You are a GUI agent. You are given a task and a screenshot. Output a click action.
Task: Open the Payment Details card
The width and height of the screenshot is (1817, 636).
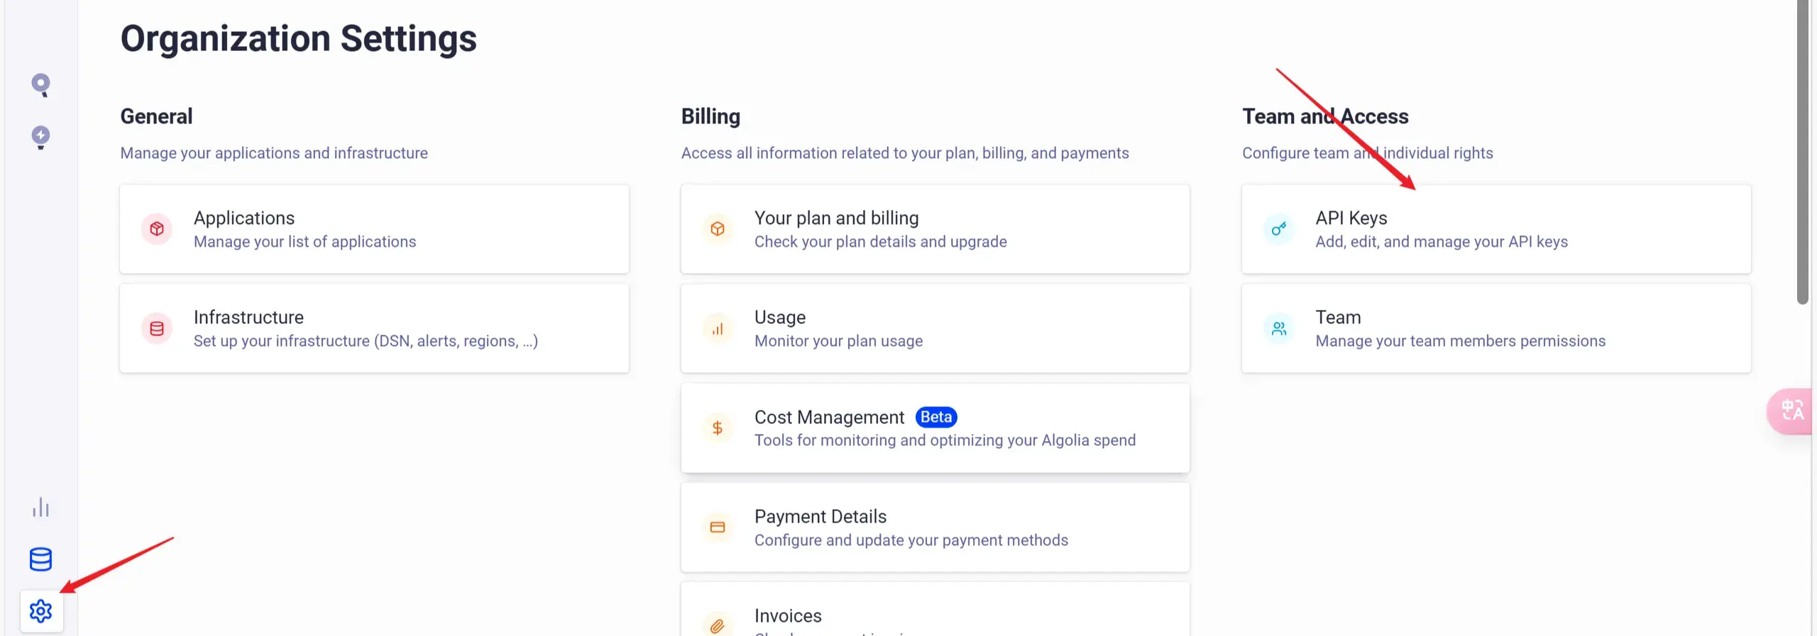(x=935, y=527)
